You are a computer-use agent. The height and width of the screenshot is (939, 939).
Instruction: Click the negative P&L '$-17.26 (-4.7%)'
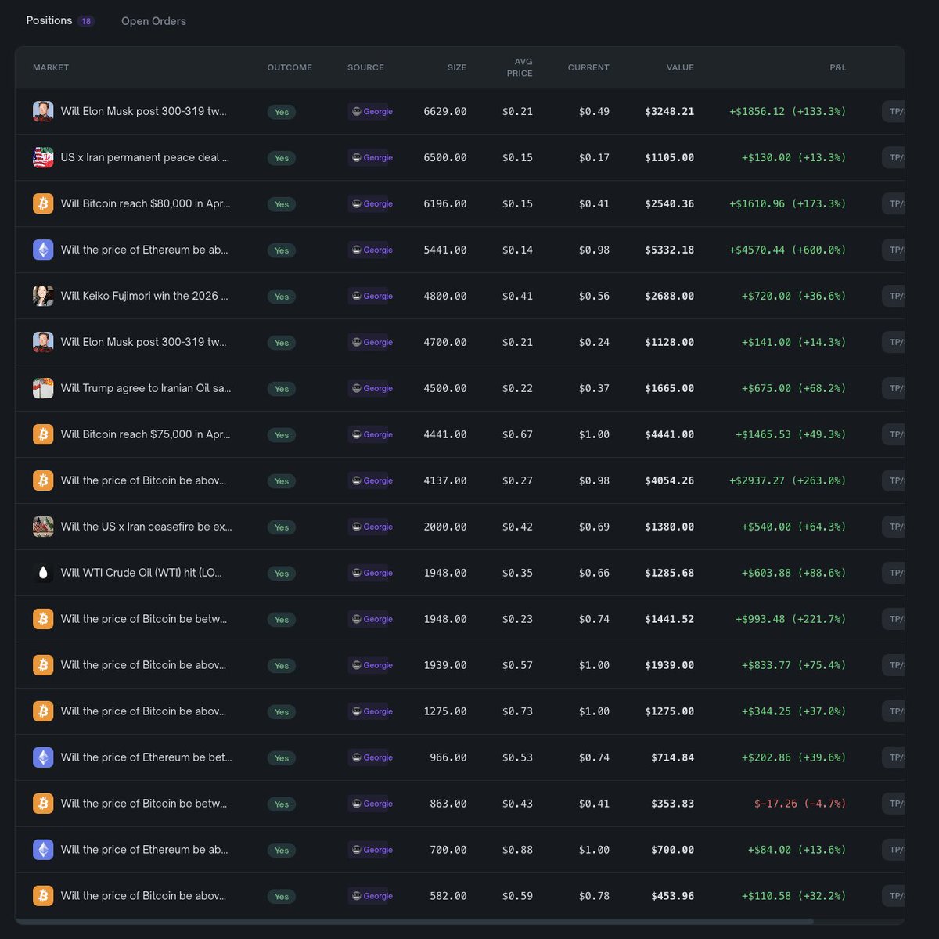click(800, 804)
